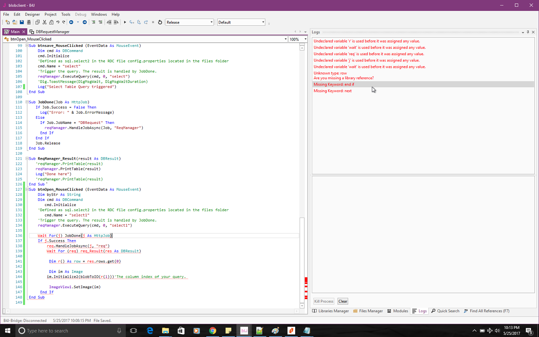Image resolution: width=539 pixels, height=337 pixels.
Task: Click the Copy toolbar icon
Action: pyautogui.click(x=37, y=22)
